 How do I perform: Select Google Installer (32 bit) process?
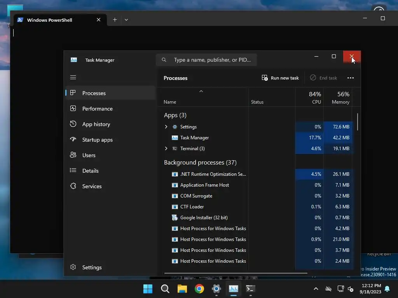click(255, 218)
